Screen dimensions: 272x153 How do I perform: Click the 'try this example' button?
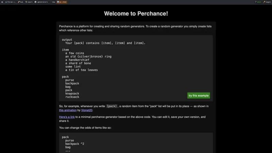click(199, 96)
